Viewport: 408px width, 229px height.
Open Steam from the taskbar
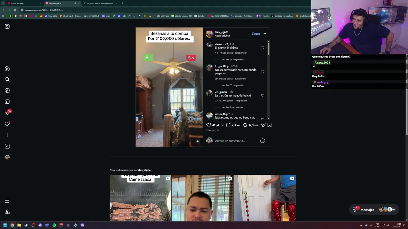26,225
